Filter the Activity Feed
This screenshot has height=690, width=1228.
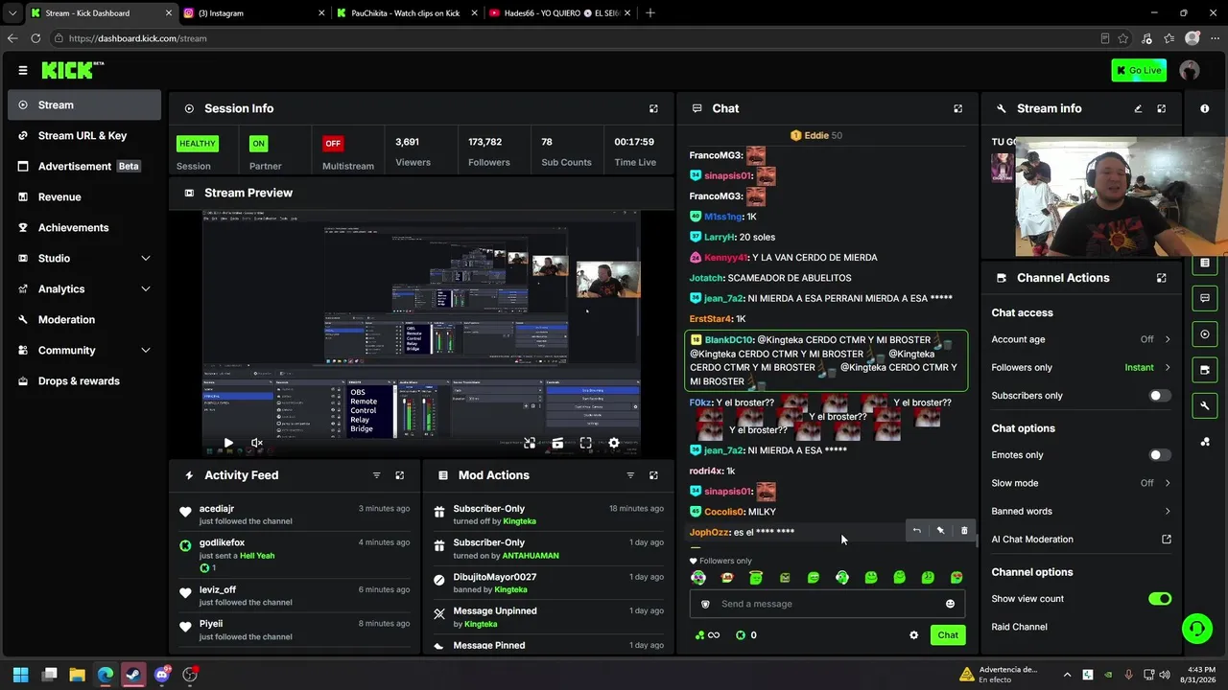[376, 475]
